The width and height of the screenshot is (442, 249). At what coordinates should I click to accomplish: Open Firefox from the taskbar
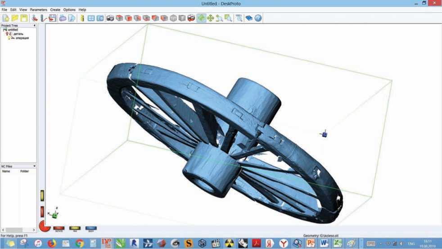coord(52,243)
